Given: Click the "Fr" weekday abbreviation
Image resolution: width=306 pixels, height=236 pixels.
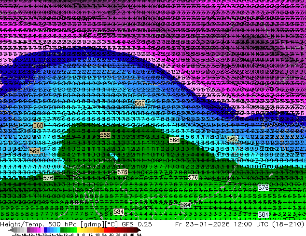Looking at the screenshot, I should coord(179,224).
